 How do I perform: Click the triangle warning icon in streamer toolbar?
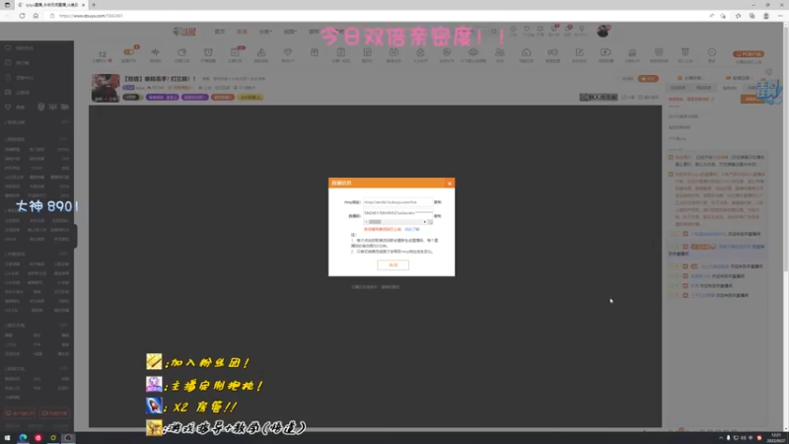pos(261,53)
